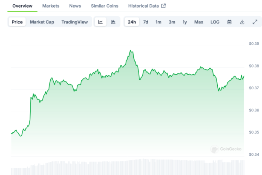Switch chart to TradingView
The width and height of the screenshot is (262, 175).
75,22
